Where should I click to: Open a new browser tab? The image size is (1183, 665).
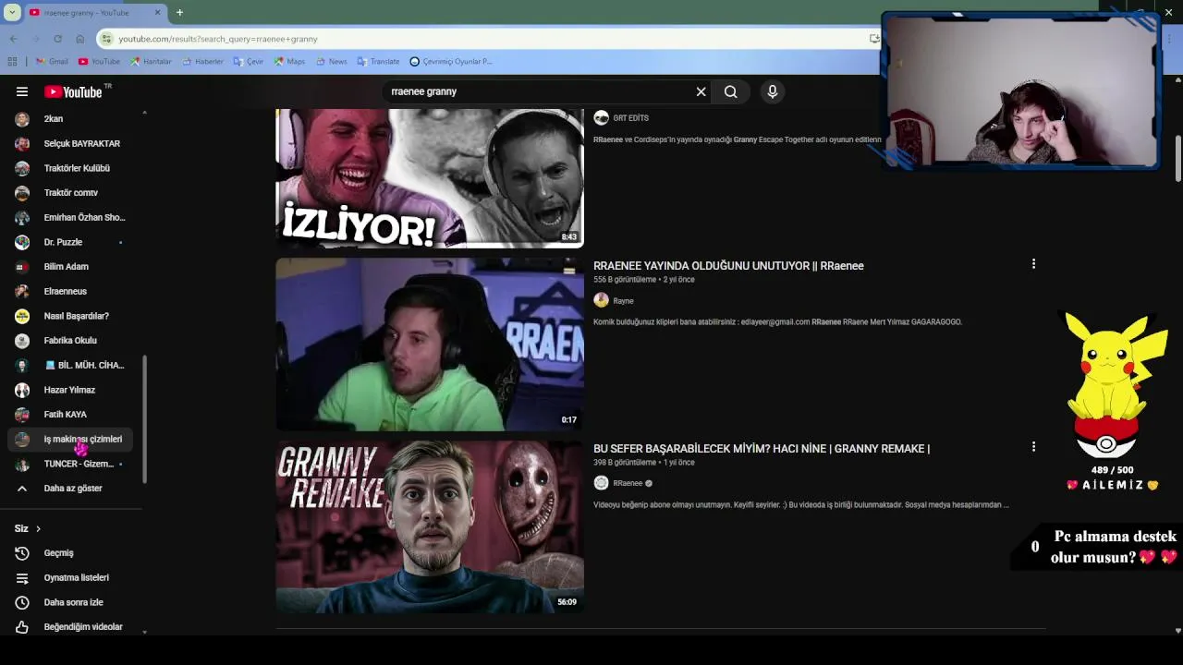point(179,12)
